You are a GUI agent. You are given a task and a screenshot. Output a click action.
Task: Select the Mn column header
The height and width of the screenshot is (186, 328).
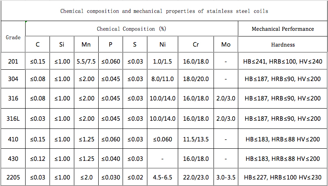[x=86, y=45]
